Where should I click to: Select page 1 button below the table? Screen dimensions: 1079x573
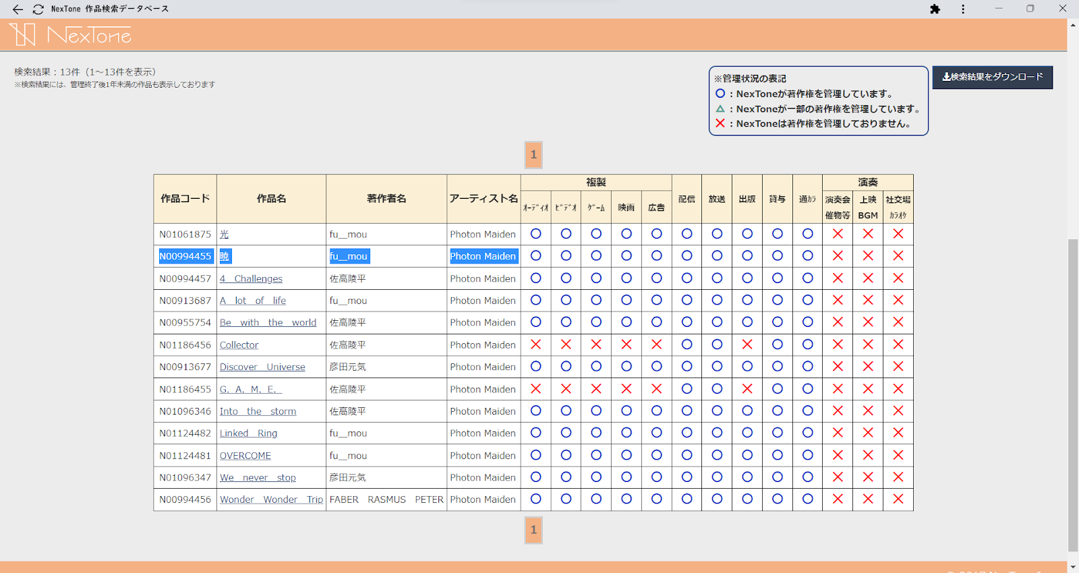[x=533, y=531]
